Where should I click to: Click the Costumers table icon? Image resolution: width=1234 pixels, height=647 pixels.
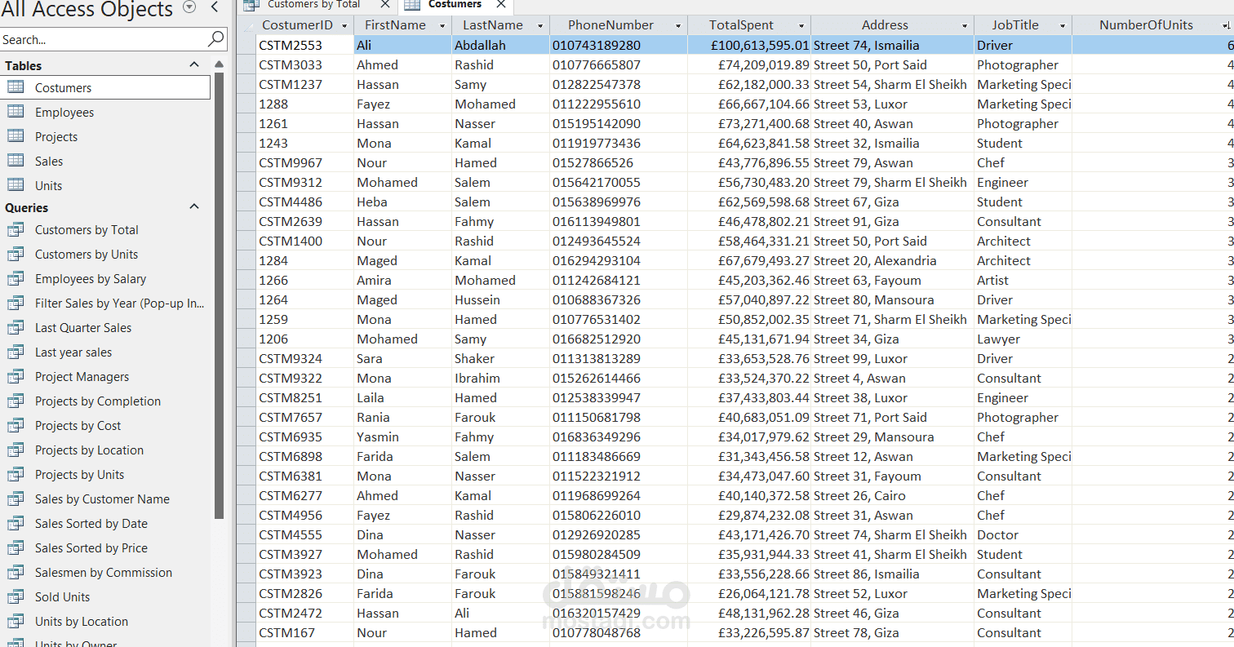click(x=16, y=87)
